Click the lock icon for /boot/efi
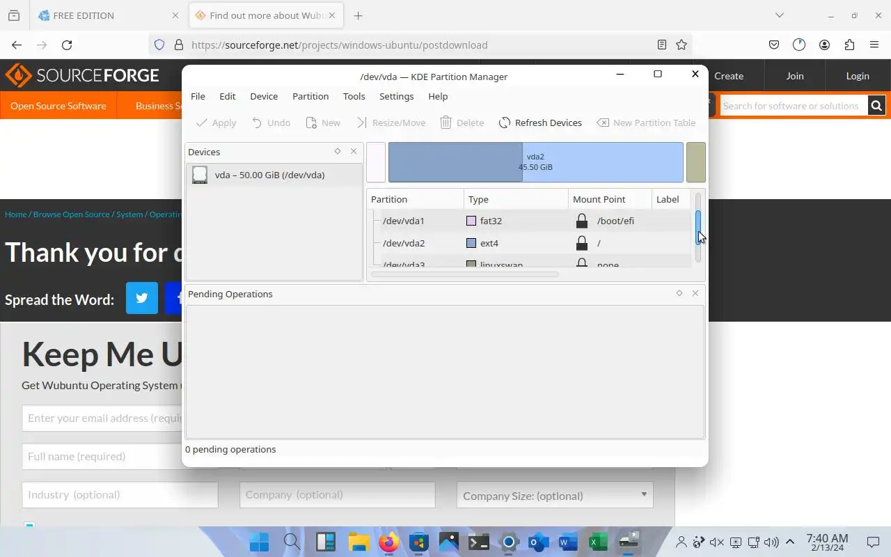The image size is (891, 557). [582, 221]
